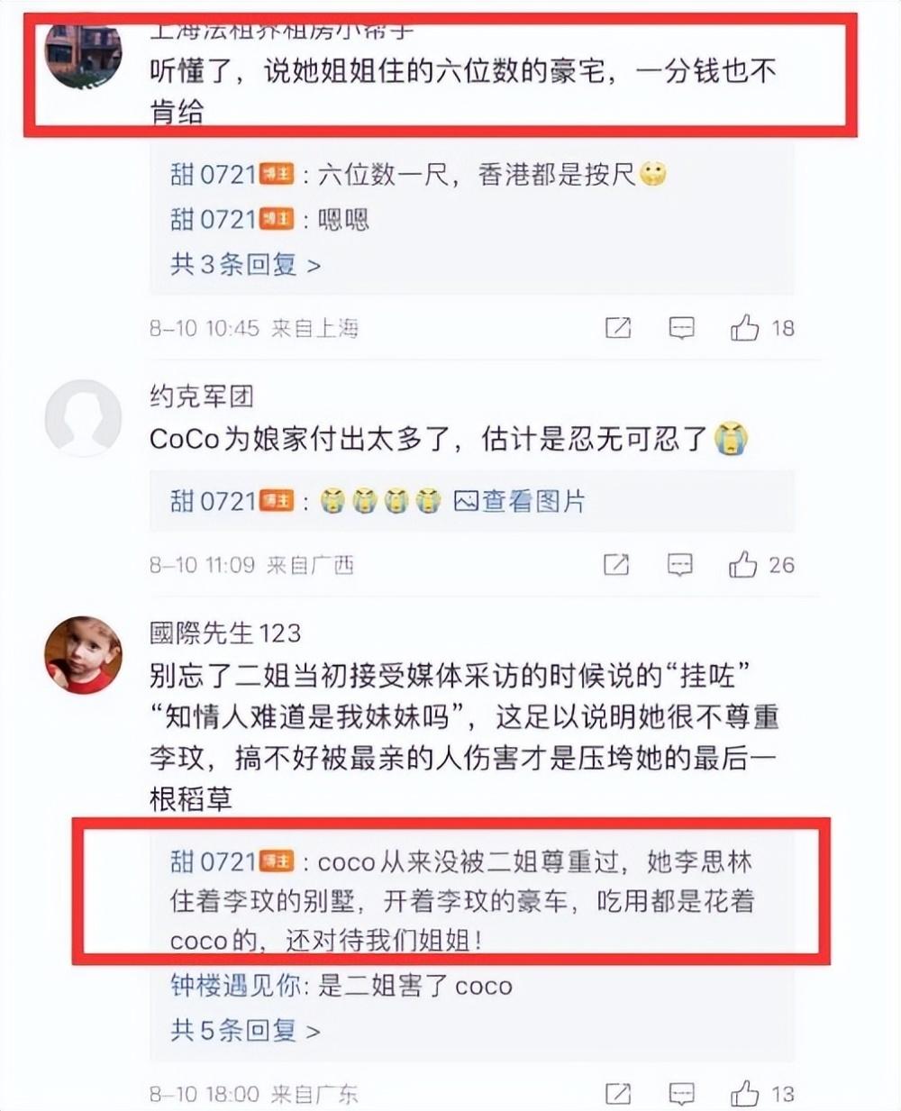Like the 8-10 10:45 Shanghai comment

(x=745, y=328)
